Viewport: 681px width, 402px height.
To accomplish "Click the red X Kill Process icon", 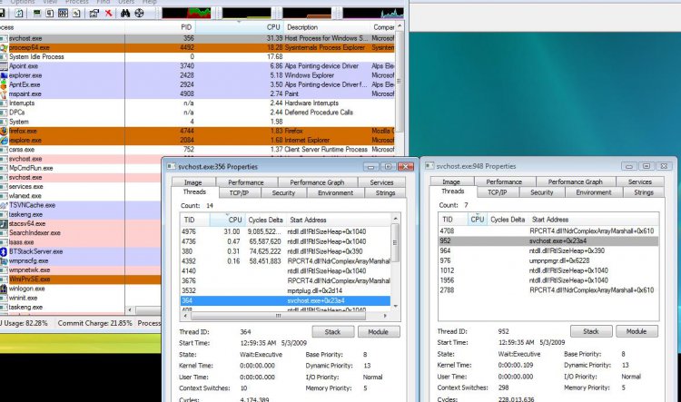I will (x=109, y=13).
